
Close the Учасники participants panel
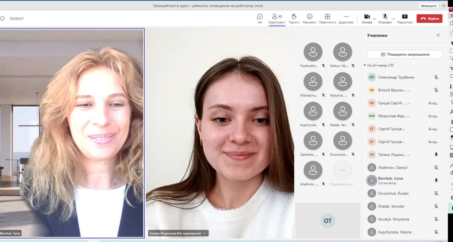(438, 35)
